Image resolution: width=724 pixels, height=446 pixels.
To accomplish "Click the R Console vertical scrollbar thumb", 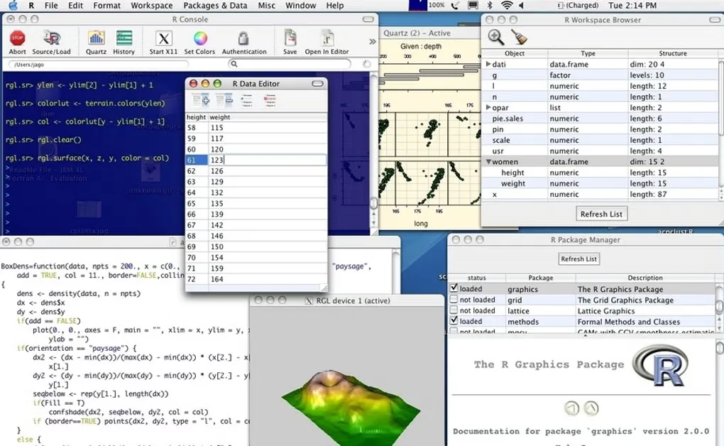I will coord(373,203).
